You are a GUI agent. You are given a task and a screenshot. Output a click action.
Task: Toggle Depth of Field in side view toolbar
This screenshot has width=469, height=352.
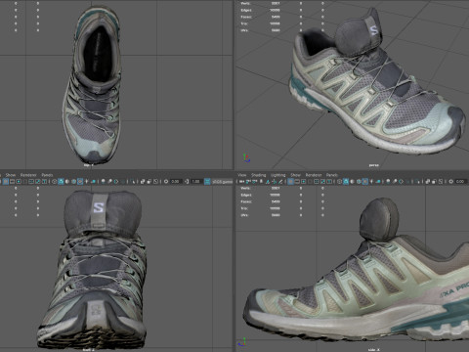[x=408, y=182]
